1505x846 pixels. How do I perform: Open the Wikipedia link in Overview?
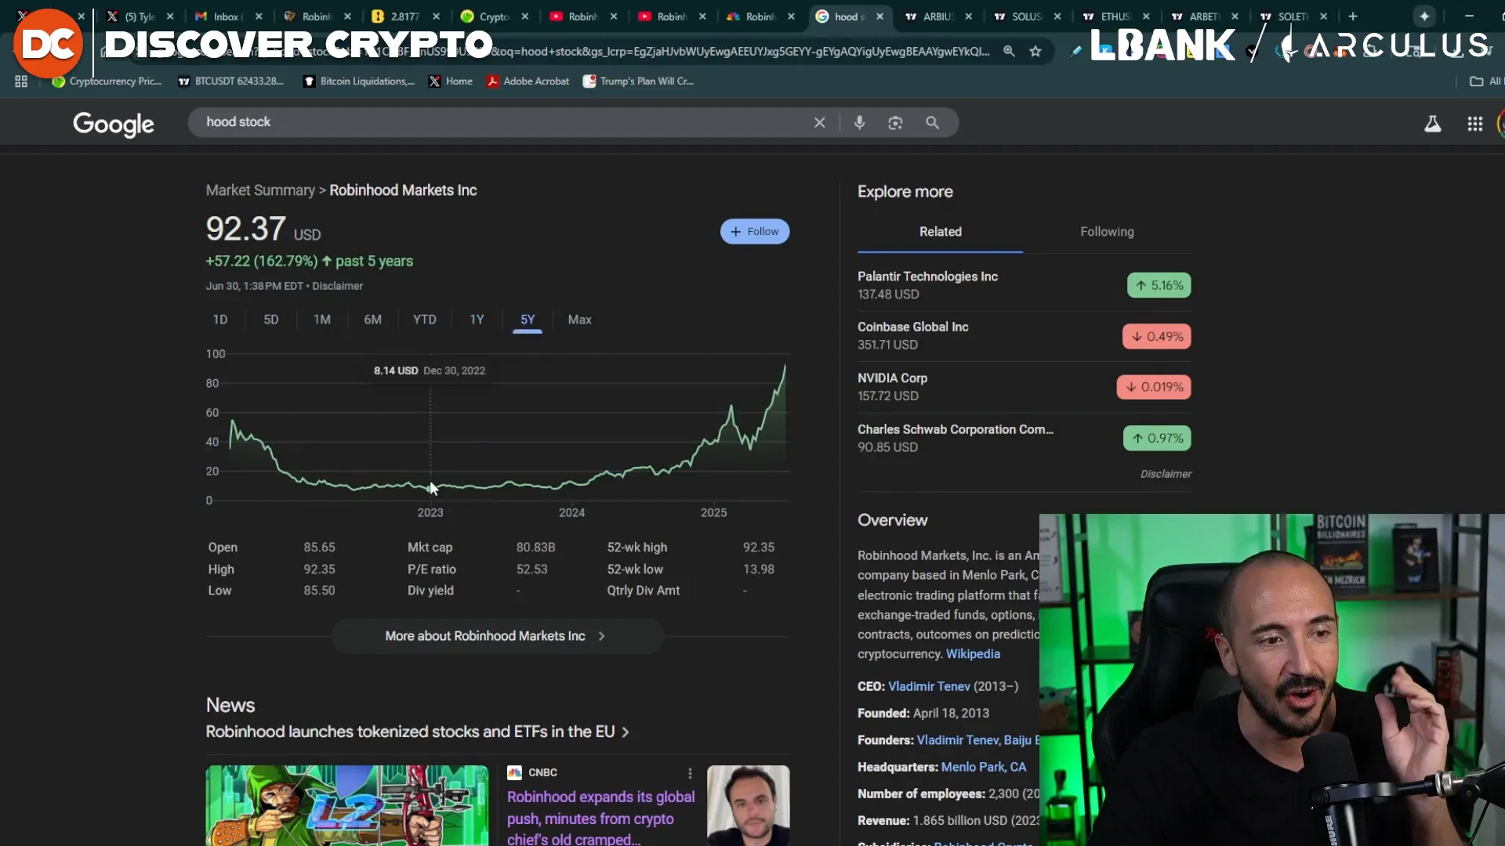tap(973, 654)
